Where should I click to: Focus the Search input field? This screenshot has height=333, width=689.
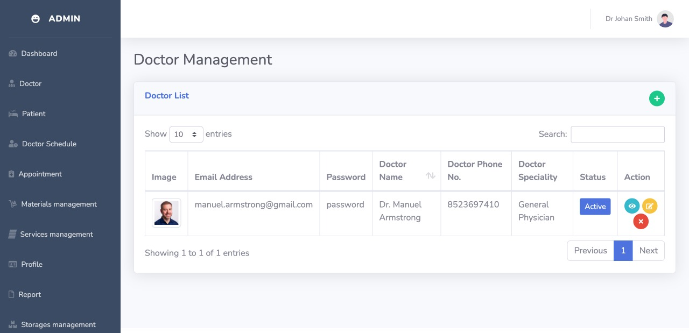(x=617, y=134)
